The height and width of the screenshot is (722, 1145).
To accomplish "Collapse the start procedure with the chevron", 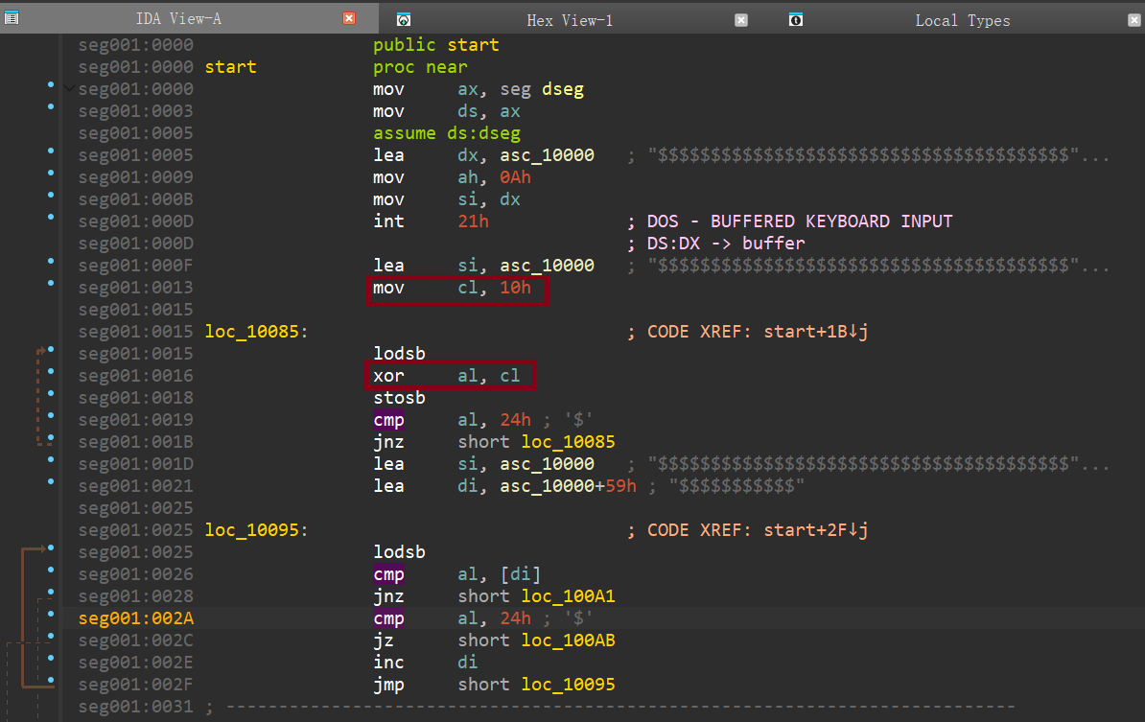I will (x=68, y=89).
